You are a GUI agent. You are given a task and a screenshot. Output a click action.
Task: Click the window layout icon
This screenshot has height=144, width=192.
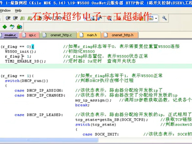(151, 18)
